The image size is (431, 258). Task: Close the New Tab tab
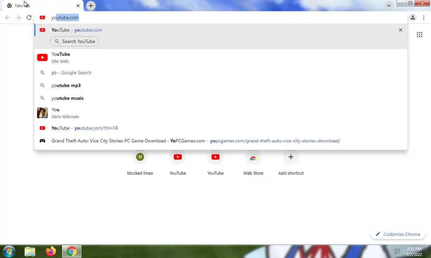point(78,6)
